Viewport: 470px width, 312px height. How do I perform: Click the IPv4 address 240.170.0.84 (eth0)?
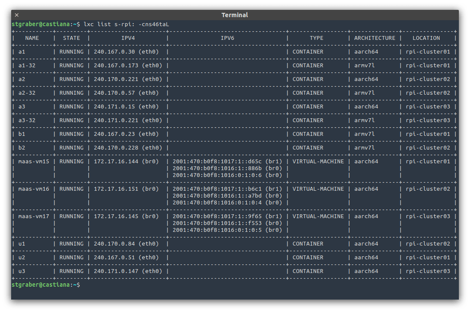[x=126, y=244]
